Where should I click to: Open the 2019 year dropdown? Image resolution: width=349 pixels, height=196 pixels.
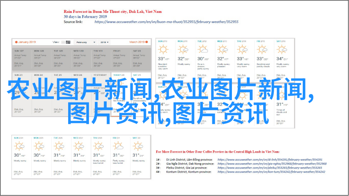(x=104, y=42)
